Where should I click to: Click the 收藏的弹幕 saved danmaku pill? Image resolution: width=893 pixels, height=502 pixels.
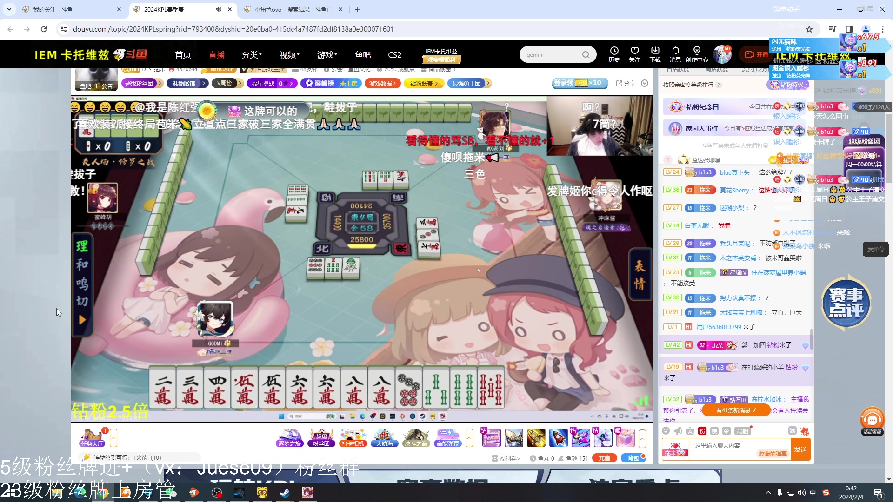pos(772,454)
